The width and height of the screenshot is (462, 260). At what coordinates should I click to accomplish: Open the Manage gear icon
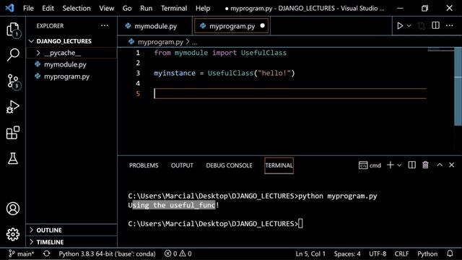pyautogui.click(x=13, y=234)
